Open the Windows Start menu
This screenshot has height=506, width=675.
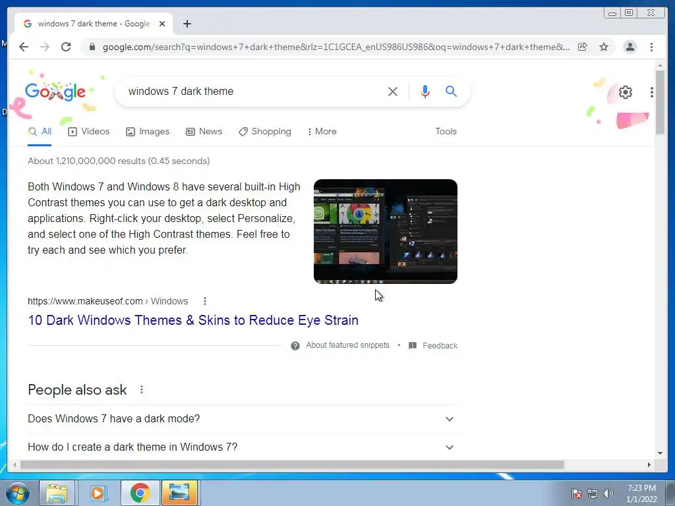(x=18, y=493)
